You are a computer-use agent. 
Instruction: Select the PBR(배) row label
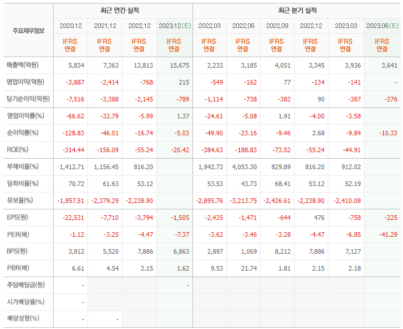(18, 268)
